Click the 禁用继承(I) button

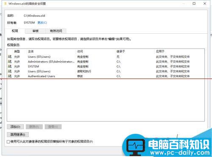18,135
